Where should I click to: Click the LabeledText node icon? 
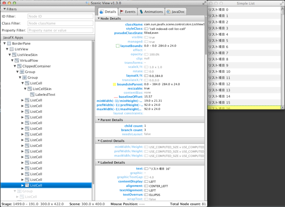tap(32, 95)
